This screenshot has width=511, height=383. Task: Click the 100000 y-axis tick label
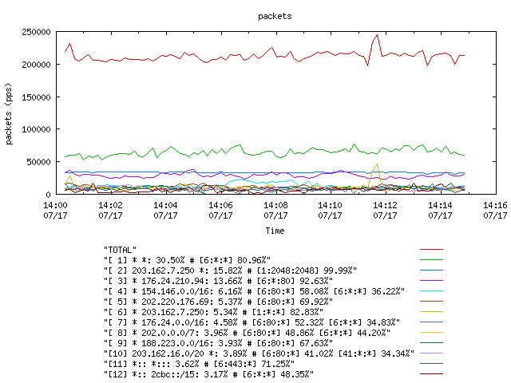tap(36, 129)
